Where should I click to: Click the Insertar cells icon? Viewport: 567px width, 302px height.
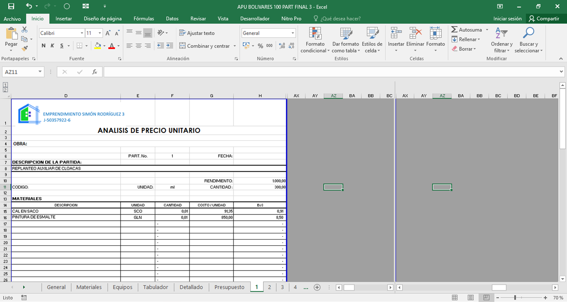[396, 34]
